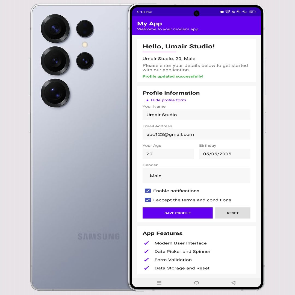
Task: Tap checkmark icon beside Date Picker and Spinner
Action: [x=147, y=251]
